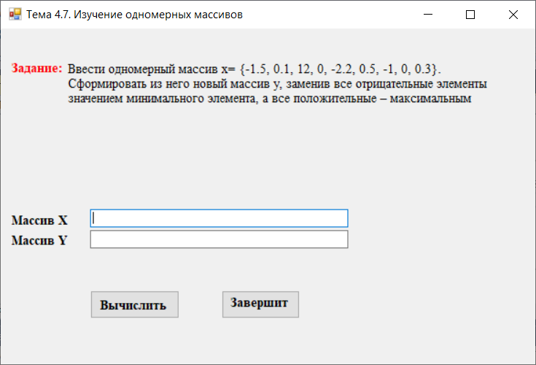The width and height of the screenshot is (536, 365).
Task: Click the line starting with значением минимального элемента
Action: click(x=270, y=99)
